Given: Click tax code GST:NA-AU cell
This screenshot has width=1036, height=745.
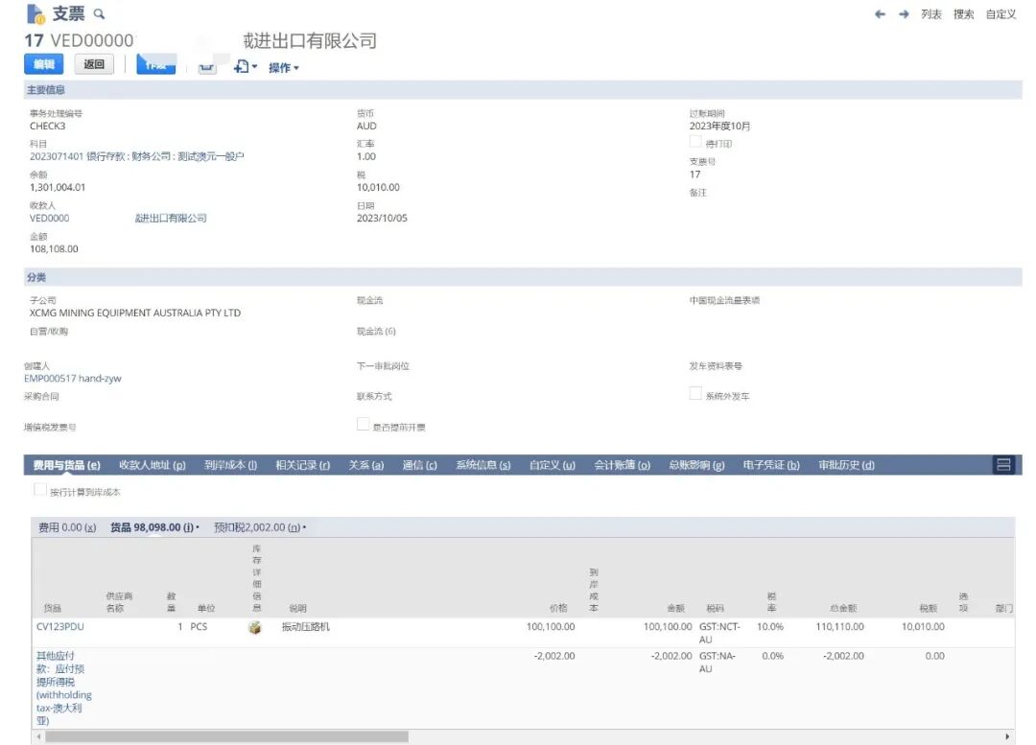Looking at the screenshot, I should tap(718, 663).
